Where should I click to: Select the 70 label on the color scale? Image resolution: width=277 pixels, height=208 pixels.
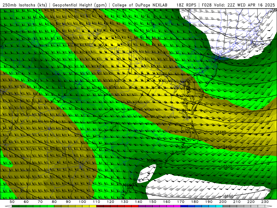[40, 202]
